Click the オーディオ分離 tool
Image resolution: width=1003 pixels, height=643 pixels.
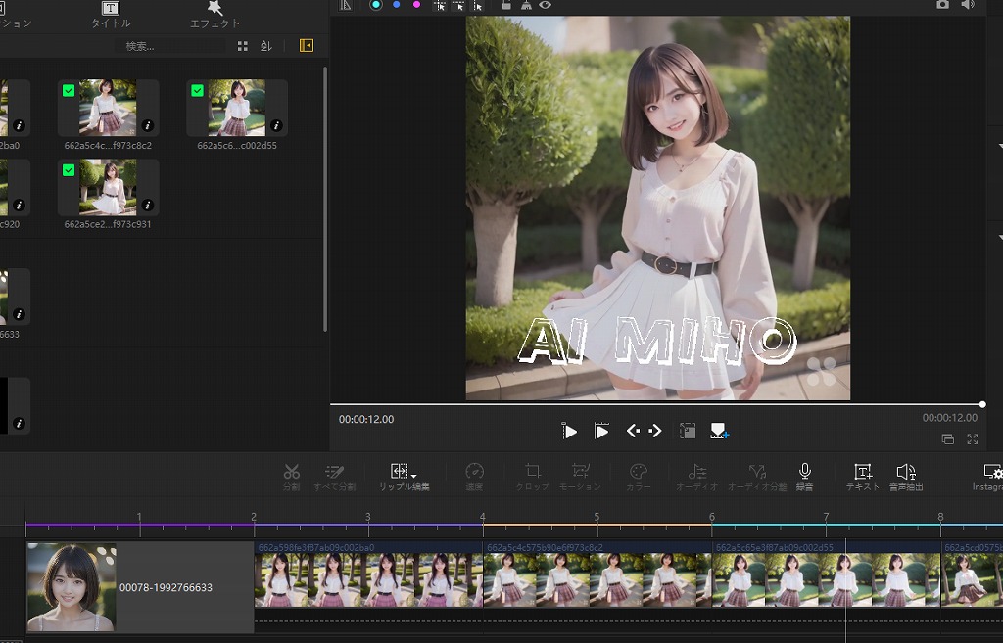click(x=757, y=477)
